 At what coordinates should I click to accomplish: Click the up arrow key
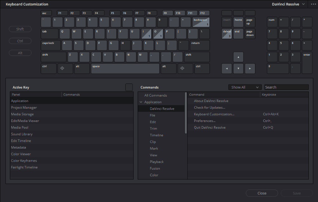coord(238,57)
